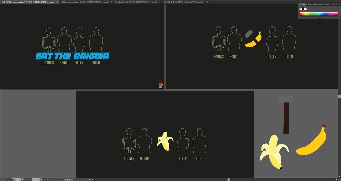The image size is (341, 181).
Task: Open the Color panel flyout menu
Action: 338,4
